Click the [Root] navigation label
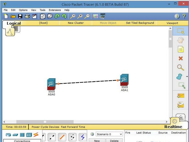This screenshot has height=142, width=189. 43,23
